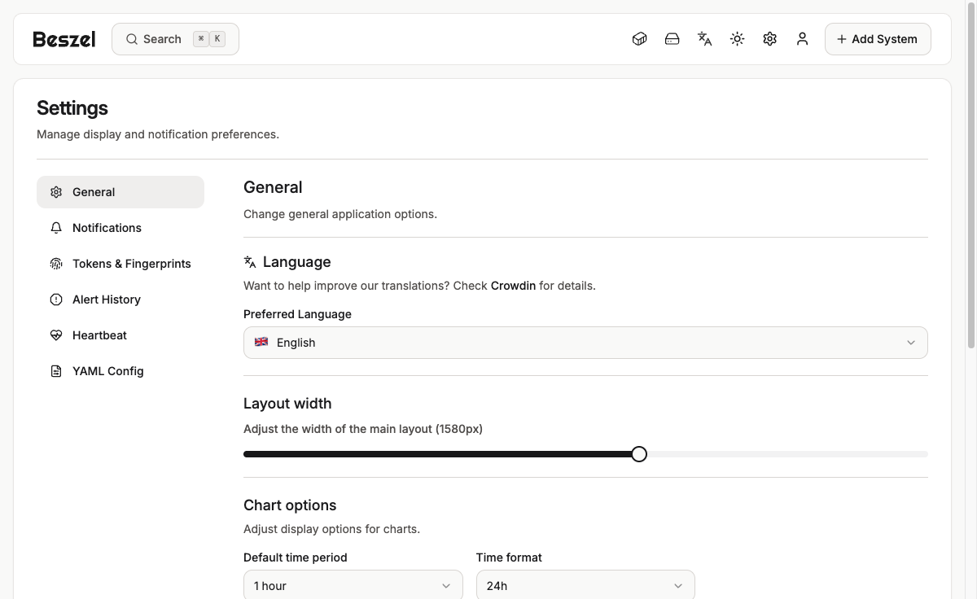Select the General settings tab
This screenshot has width=977, height=599.
pos(120,192)
